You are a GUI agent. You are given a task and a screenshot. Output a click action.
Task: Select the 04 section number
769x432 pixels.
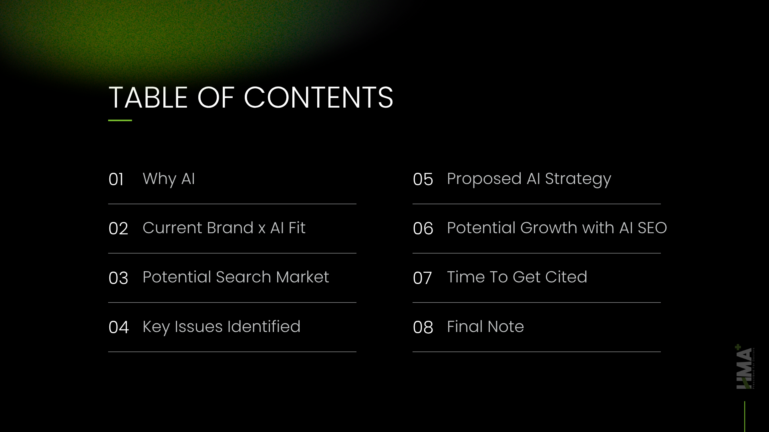point(119,328)
